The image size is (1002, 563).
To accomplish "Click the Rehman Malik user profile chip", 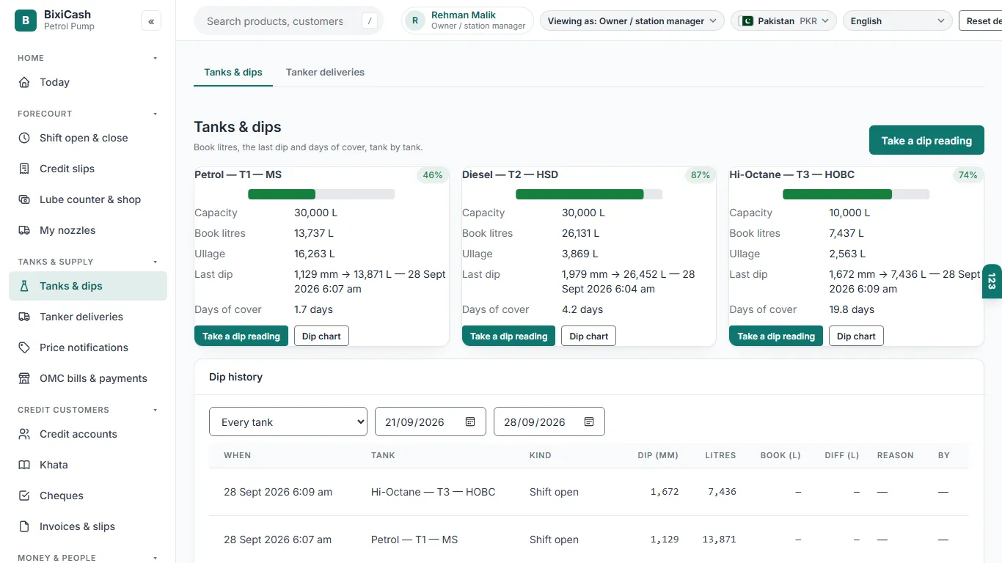I will coord(468,21).
